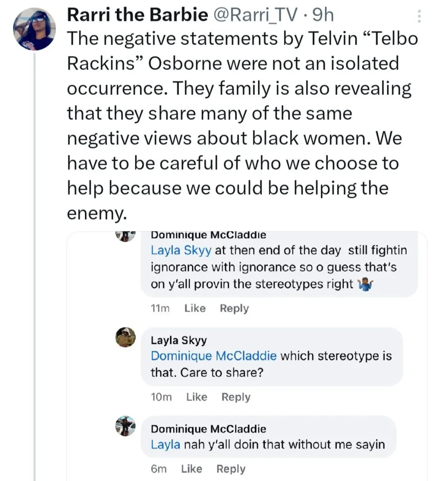Viewport: 441px width, 481px height.
Task: Click the 11m comment timestamp
Action: point(160,309)
